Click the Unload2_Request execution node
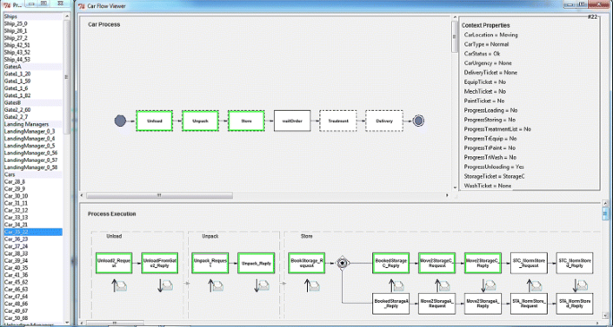 coord(115,263)
